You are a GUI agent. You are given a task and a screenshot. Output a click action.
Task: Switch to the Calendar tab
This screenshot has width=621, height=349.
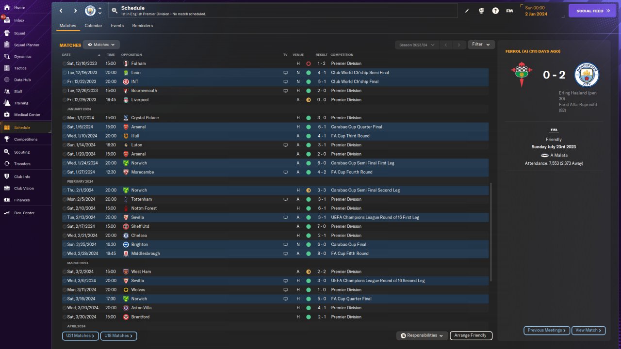93,26
